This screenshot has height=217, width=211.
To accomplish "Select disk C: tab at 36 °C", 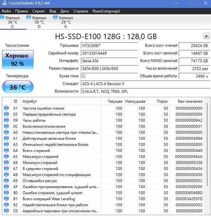I will coord(13,22).
